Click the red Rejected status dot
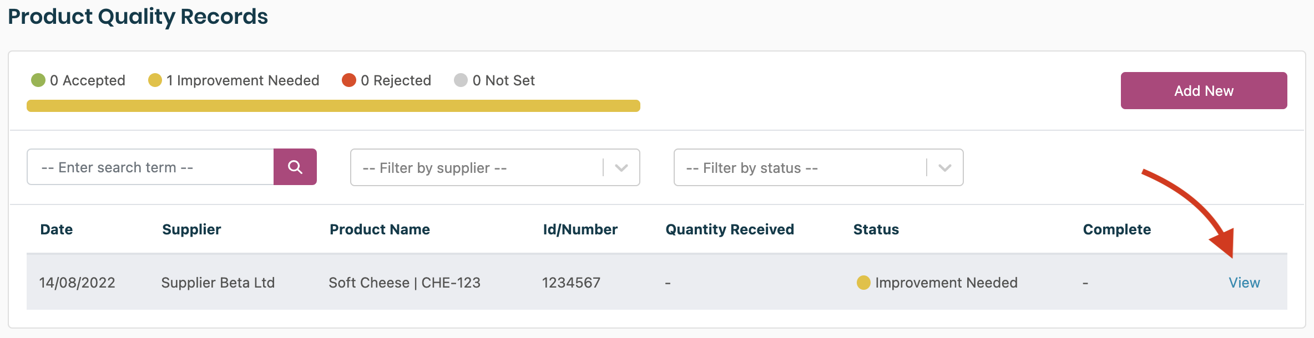Screen dimensions: 1314x338 [349, 80]
